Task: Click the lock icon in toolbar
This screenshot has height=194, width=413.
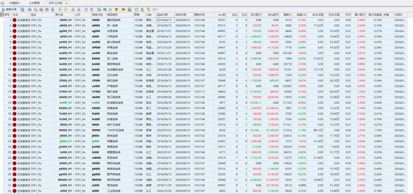Action: tap(53, 9)
